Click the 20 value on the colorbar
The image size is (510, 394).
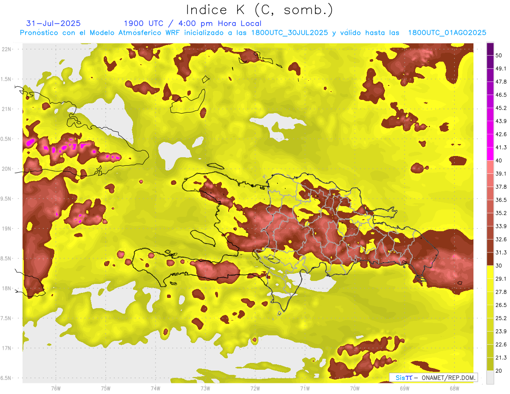pyautogui.click(x=499, y=370)
